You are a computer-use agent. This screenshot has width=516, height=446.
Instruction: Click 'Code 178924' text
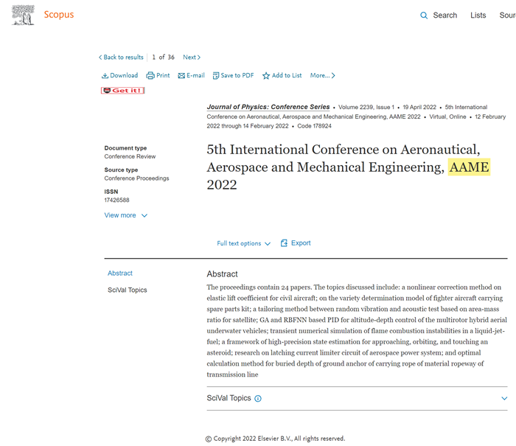(314, 126)
